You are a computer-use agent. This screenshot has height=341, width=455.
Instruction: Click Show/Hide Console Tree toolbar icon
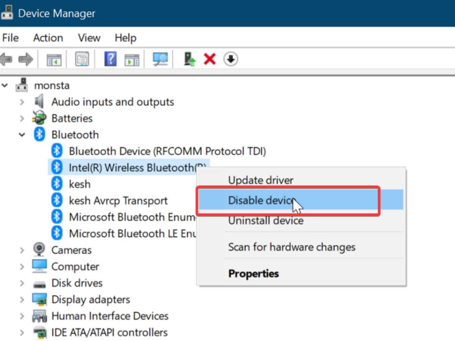[x=54, y=59]
